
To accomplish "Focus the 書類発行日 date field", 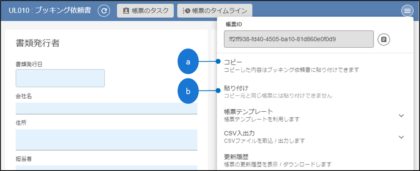I will click(60, 78).
